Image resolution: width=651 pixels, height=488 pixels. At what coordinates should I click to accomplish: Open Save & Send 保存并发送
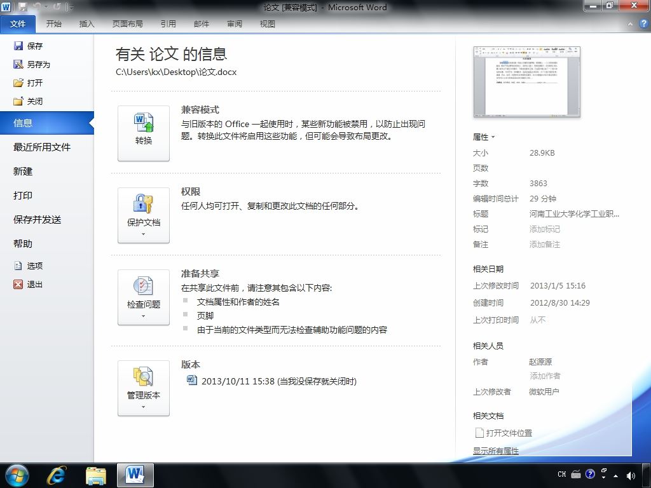(38, 219)
